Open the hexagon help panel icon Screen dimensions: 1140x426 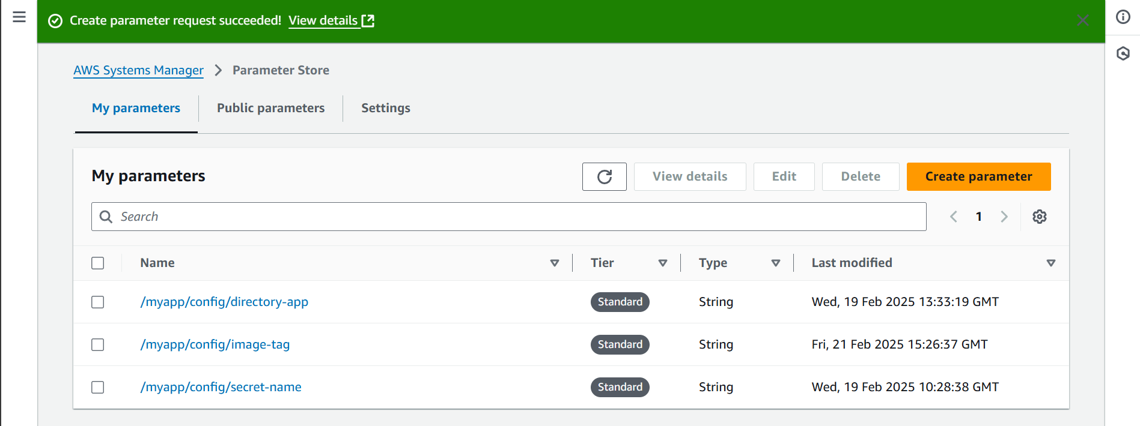click(1123, 54)
